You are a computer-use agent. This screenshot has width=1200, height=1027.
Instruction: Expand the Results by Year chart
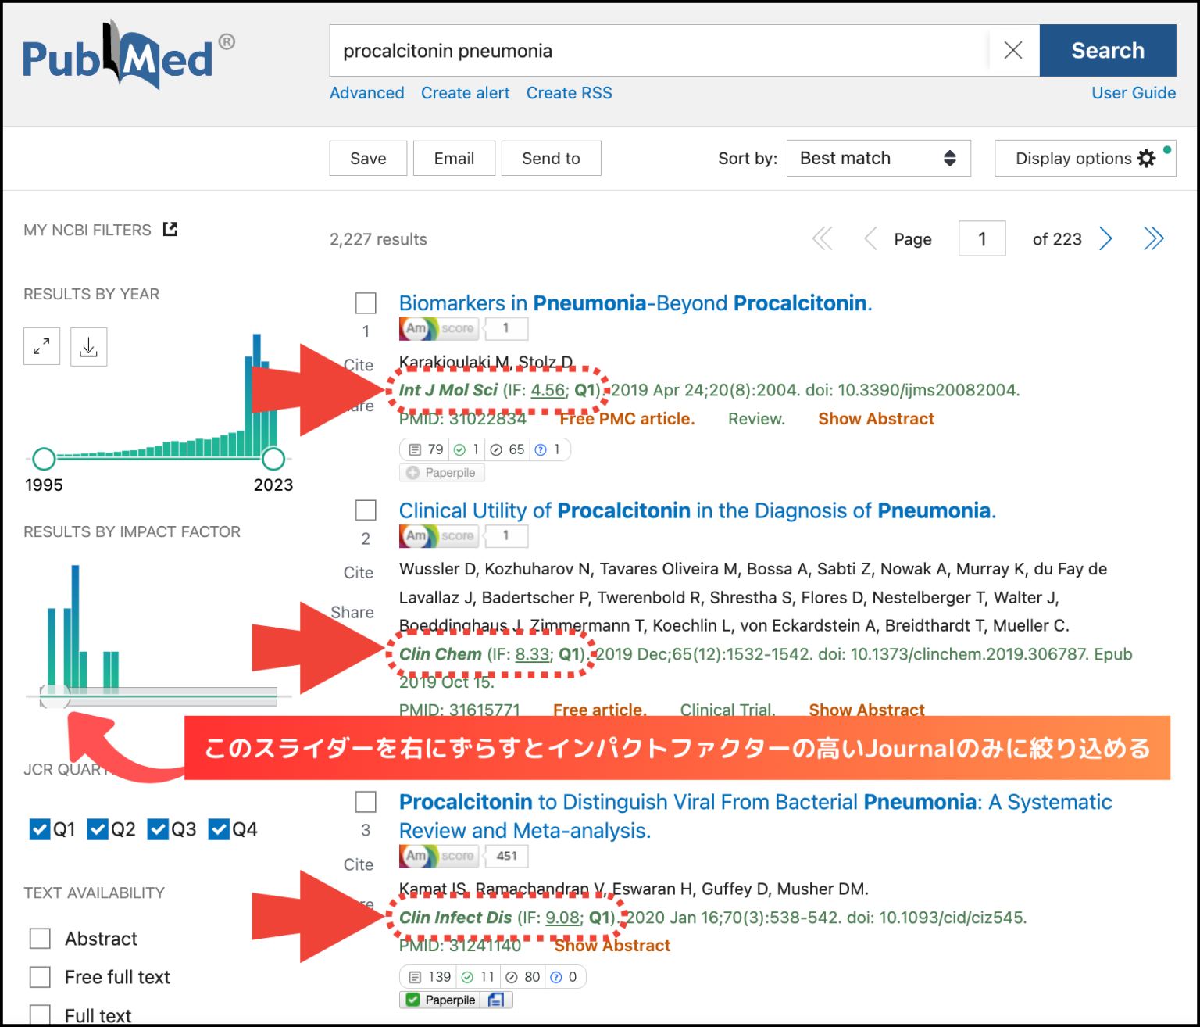(x=41, y=346)
